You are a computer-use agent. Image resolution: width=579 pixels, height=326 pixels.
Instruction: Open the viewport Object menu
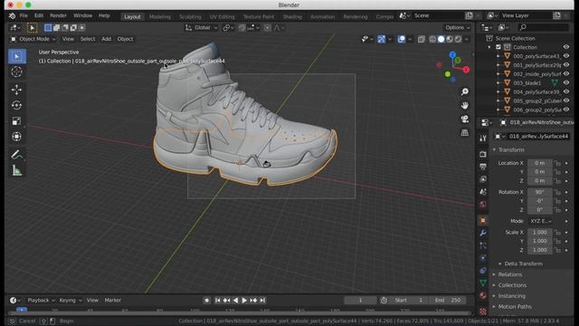(x=125, y=39)
